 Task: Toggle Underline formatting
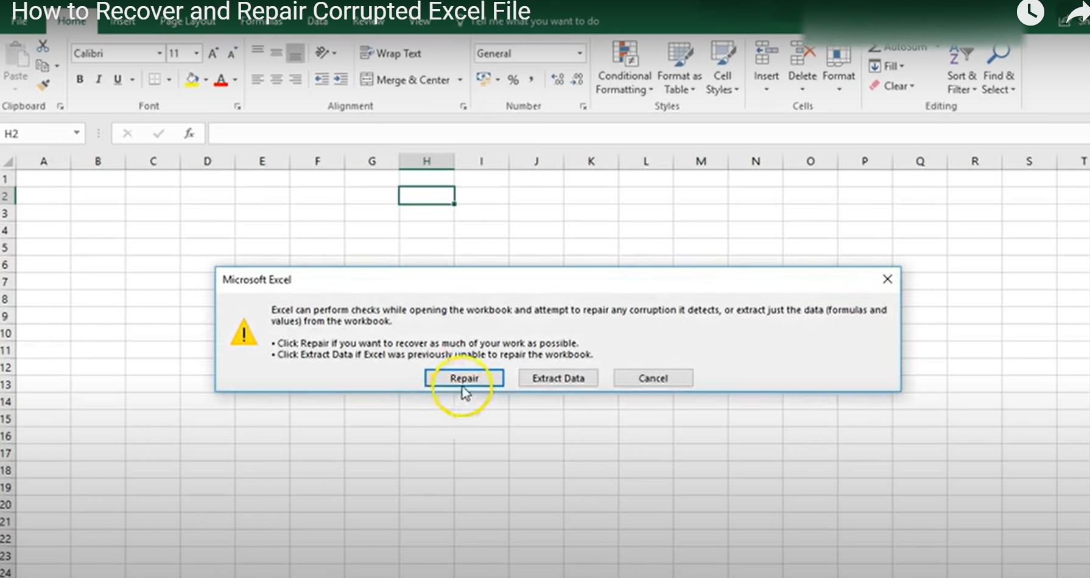tap(118, 79)
